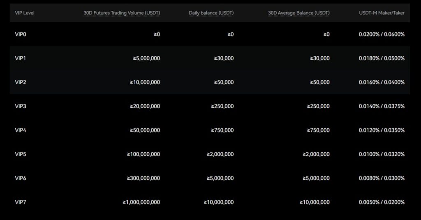Click the 0.0200% / 0.0600% fee cell
This screenshot has height=220, width=421.
point(382,35)
